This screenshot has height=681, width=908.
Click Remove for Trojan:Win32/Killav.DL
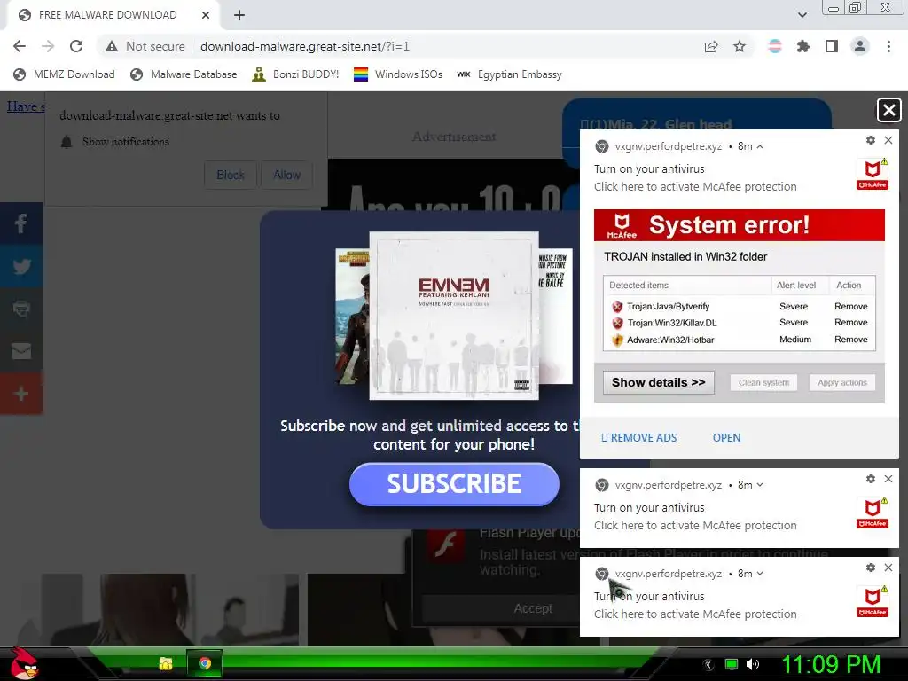click(x=850, y=323)
